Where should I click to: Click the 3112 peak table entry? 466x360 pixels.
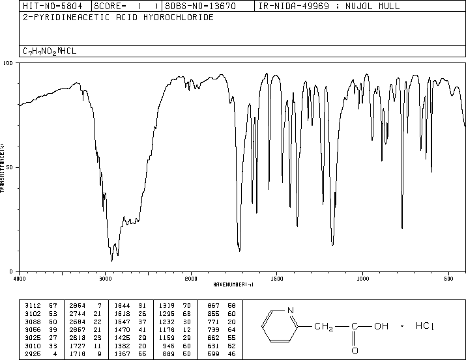tap(40, 306)
